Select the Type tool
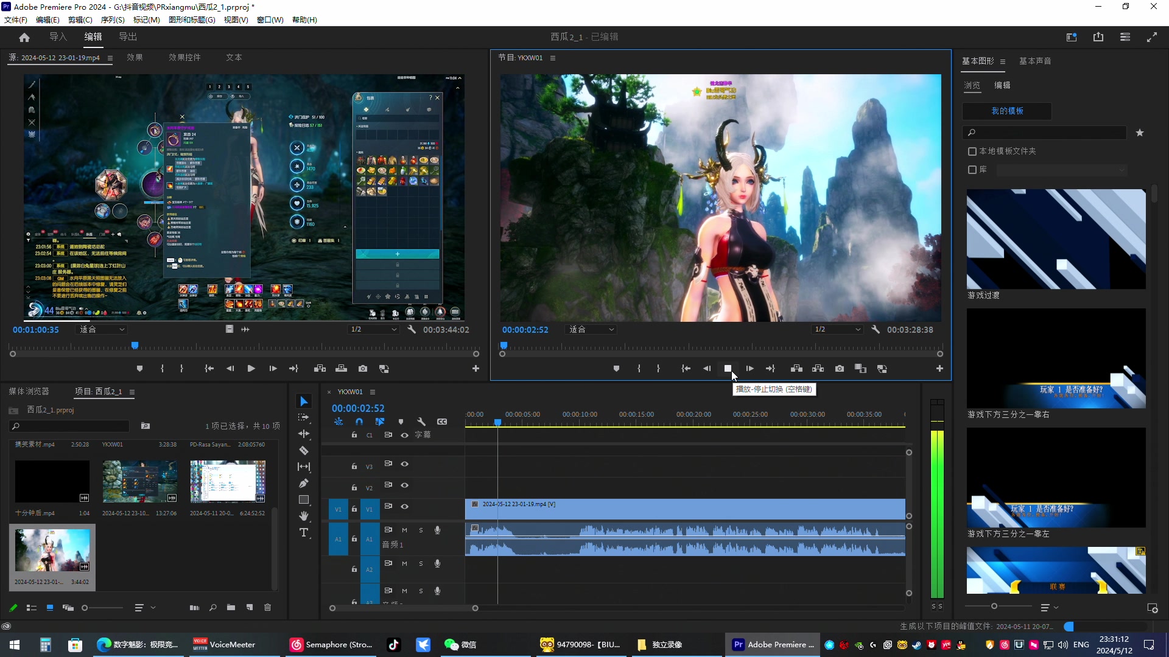Screen dimensions: 1169x657 [304, 533]
